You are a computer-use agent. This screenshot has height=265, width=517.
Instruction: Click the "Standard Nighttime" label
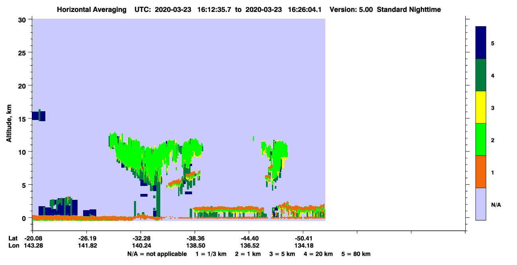(409, 10)
